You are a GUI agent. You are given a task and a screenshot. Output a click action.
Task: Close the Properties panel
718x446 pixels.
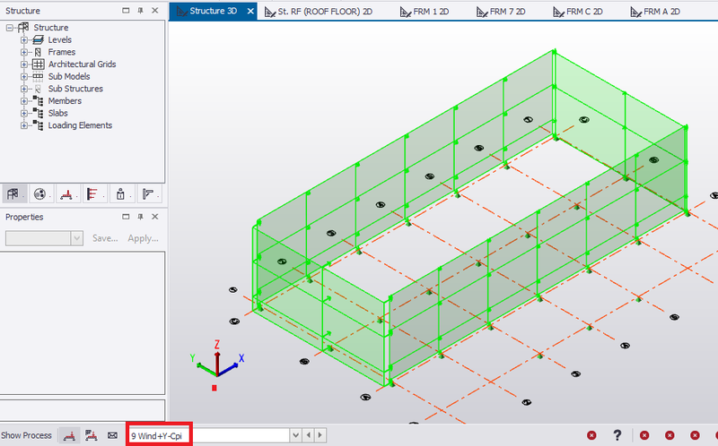pyautogui.click(x=155, y=217)
